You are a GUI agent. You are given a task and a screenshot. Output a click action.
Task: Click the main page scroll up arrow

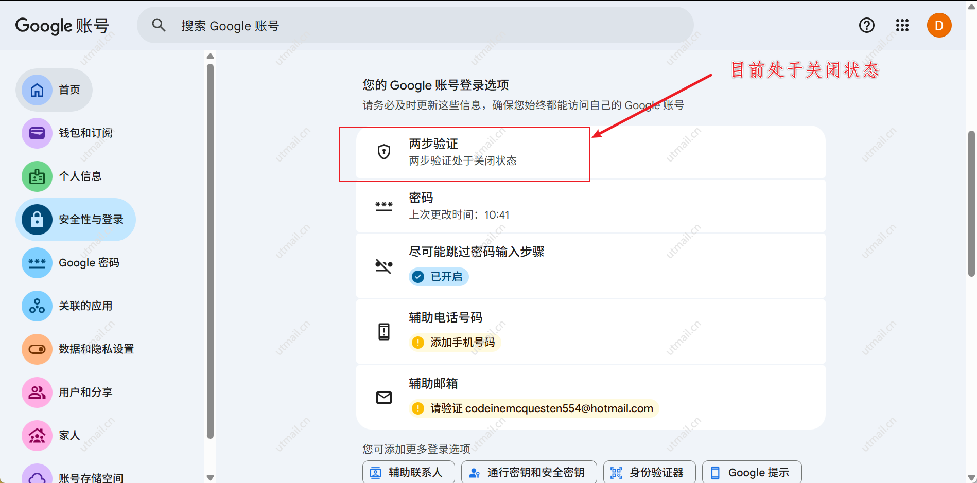971,6
